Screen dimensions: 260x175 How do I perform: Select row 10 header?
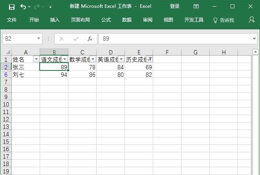6,104
